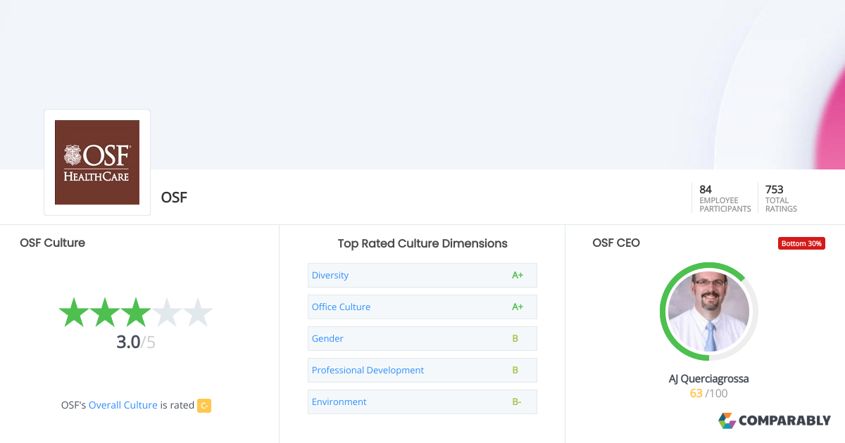Viewport: 845px width, 443px height.
Task: Click the Office Culture A+ grade
Action: tap(518, 307)
